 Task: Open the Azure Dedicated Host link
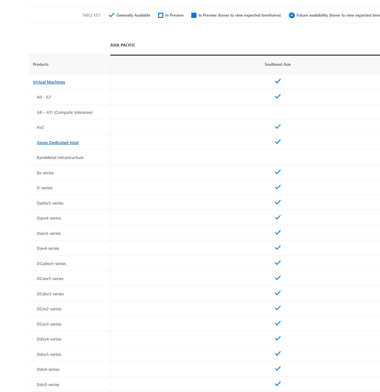58,143
